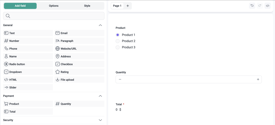The image size is (275, 125).
Task: Add a Checkbox field
Action: [x=79, y=64]
